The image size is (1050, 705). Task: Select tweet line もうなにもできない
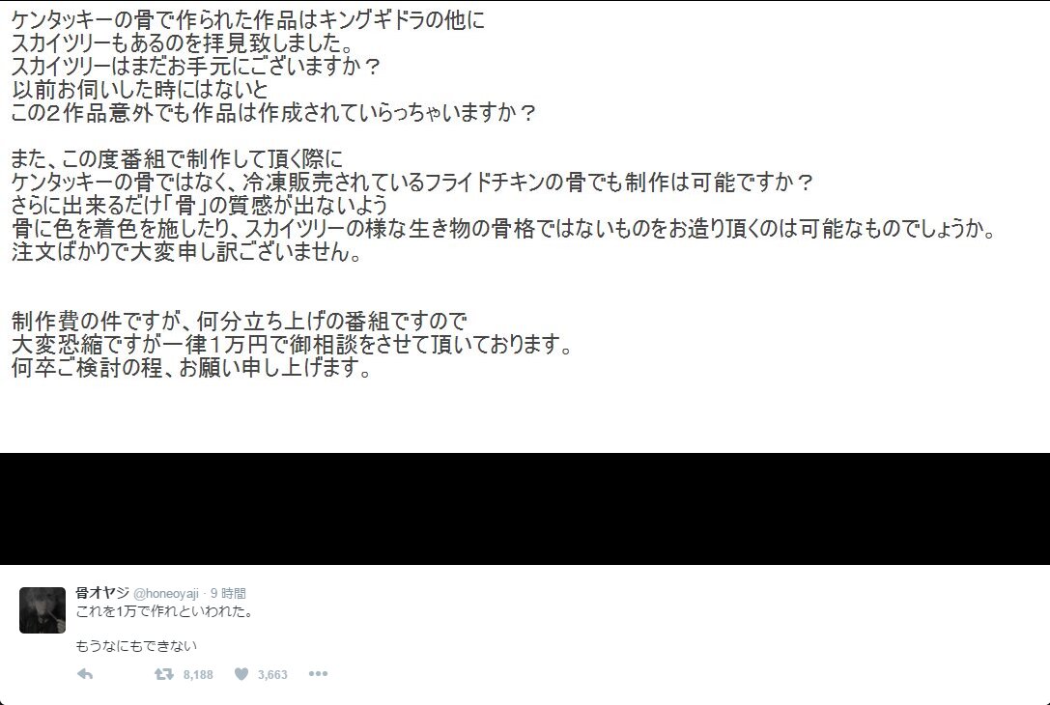(x=136, y=646)
